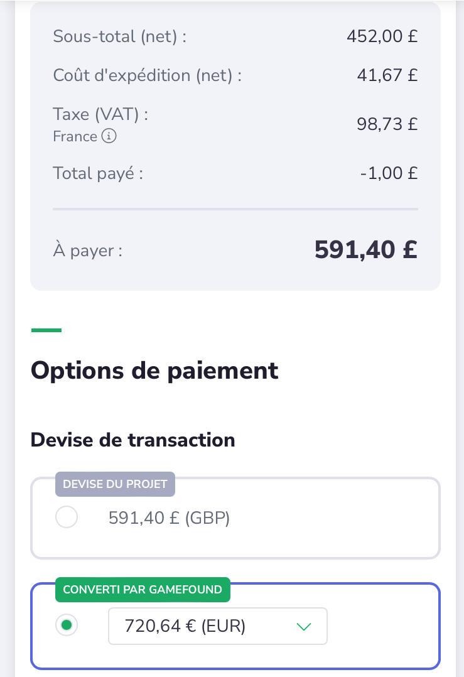Click the Taxe (VAT) label

100,114
